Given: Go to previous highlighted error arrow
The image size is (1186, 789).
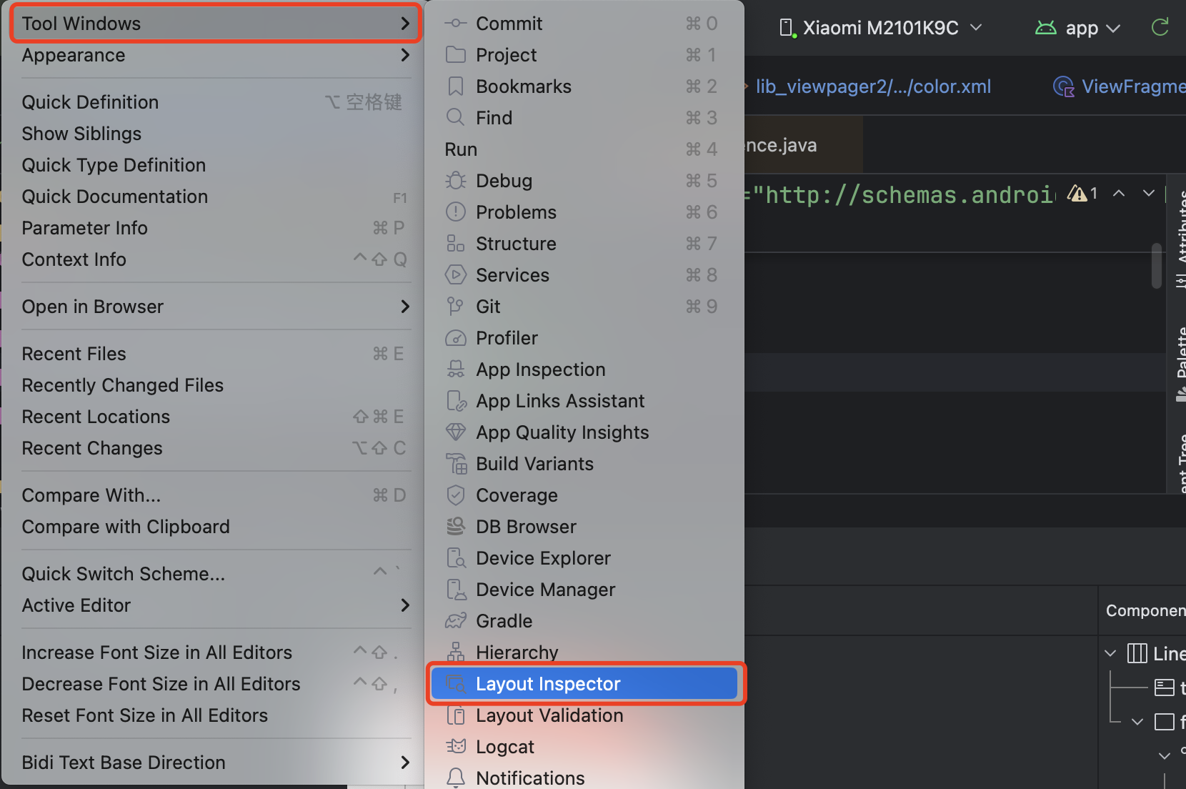Looking at the screenshot, I should (1119, 194).
